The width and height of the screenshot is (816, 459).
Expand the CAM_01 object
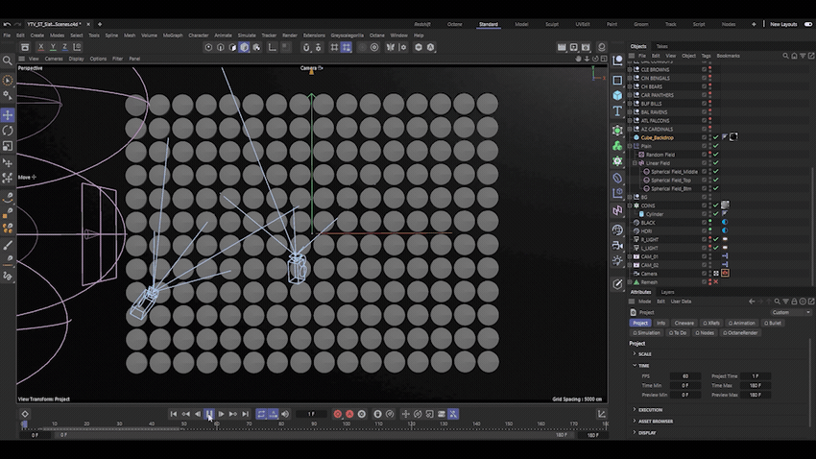[630, 256]
